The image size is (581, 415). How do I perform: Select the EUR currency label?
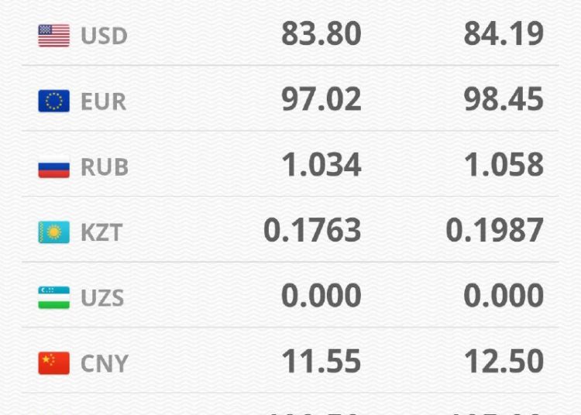click(x=103, y=101)
